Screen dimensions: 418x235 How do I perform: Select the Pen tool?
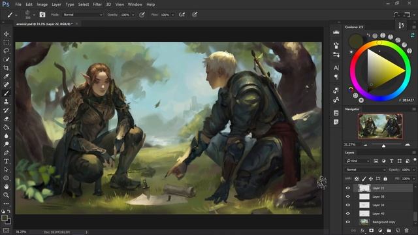[6, 153]
